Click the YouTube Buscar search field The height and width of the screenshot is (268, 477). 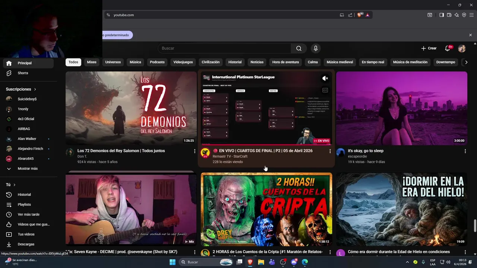click(x=224, y=48)
